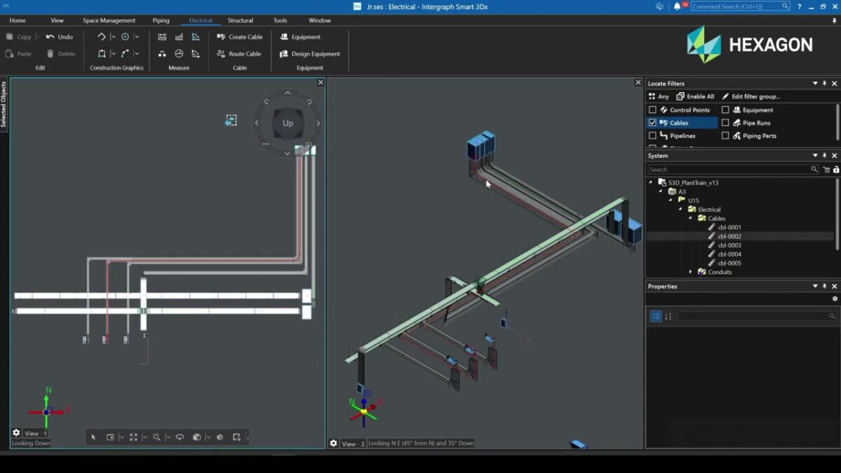Click the zoom area icon in View-1 toolbar
This screenshot has width=841, height=473.
click(x=156, y=437)
